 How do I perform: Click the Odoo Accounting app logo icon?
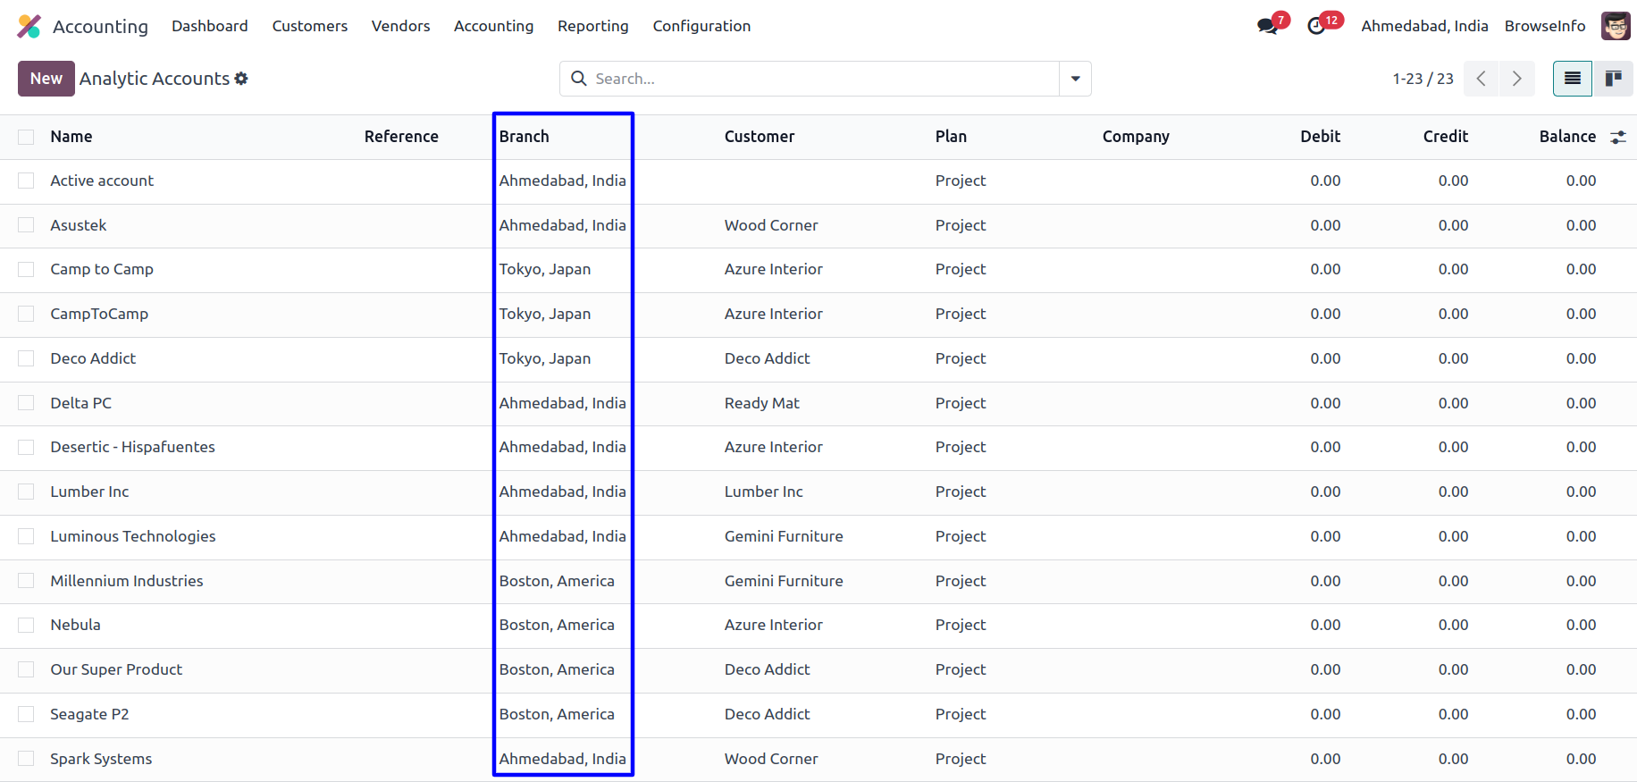click(x=29, y=26)
